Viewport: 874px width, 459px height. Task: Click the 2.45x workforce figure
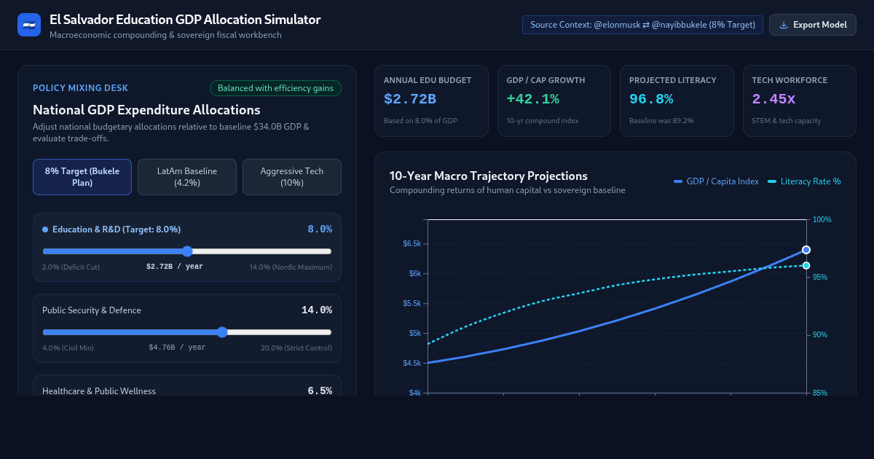[773, 99]
